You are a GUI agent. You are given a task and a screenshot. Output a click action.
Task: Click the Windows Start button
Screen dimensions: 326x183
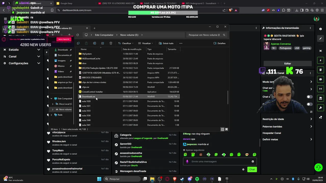coord(99,179)
